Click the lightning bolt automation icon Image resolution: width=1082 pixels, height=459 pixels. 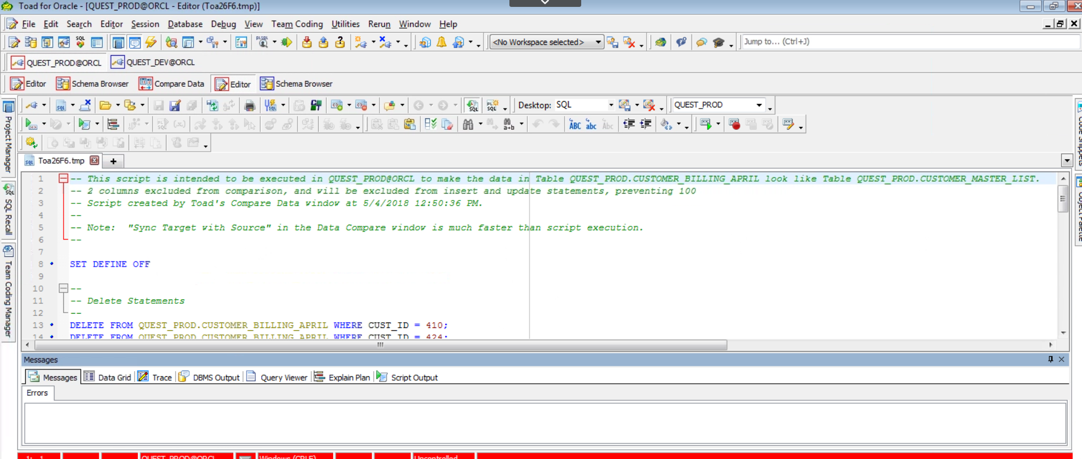point(151,43)
